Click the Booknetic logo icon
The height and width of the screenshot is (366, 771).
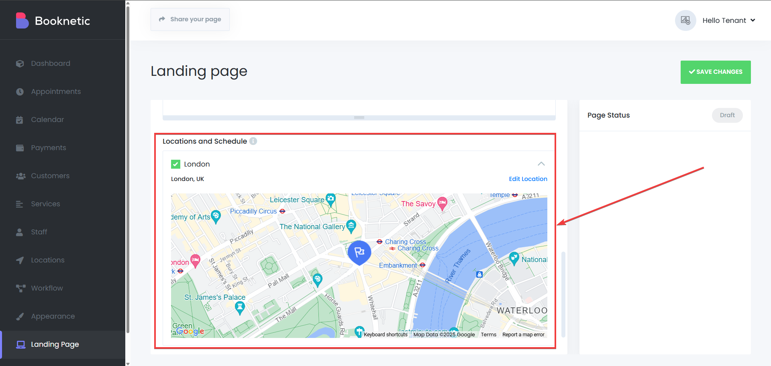click(x=22, y=20)
